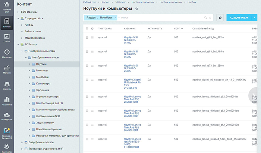Open Магазин cart icon in sidebar
The image size is (261, 153).
[x=7, y=70]
